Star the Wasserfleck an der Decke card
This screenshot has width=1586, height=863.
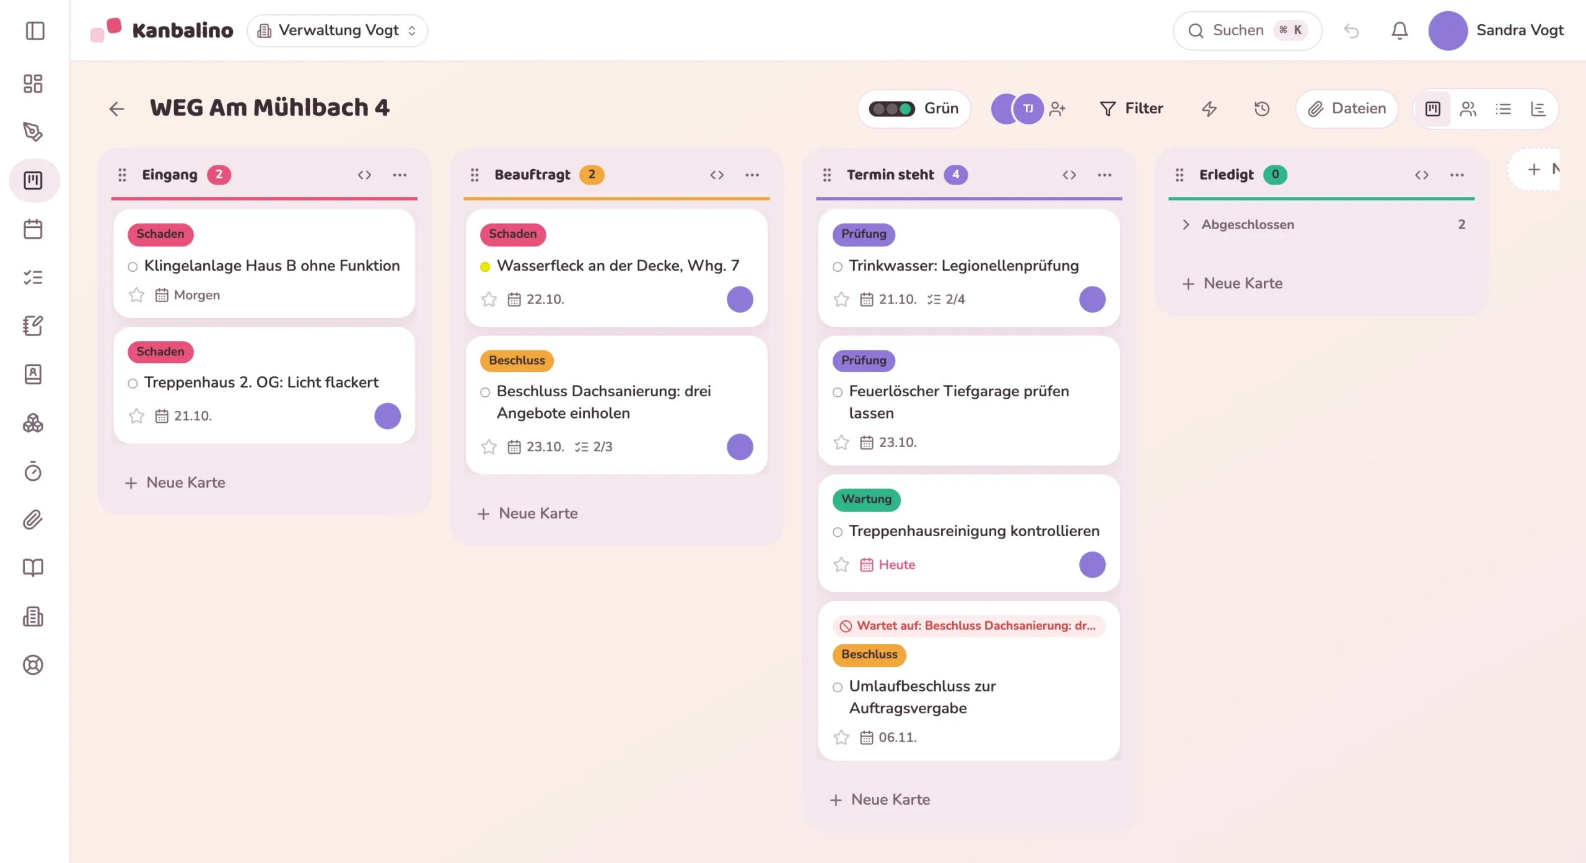[489, 299]
